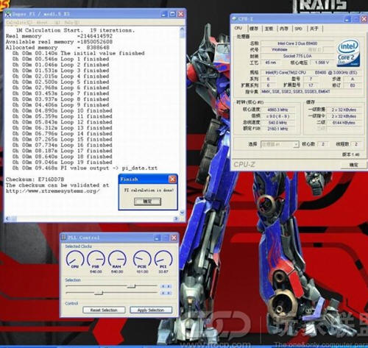The width and height of the screenshot is (368, 348).
Task: Click Super PI vertical scrollbar down arrow
Action: [182, 213]
